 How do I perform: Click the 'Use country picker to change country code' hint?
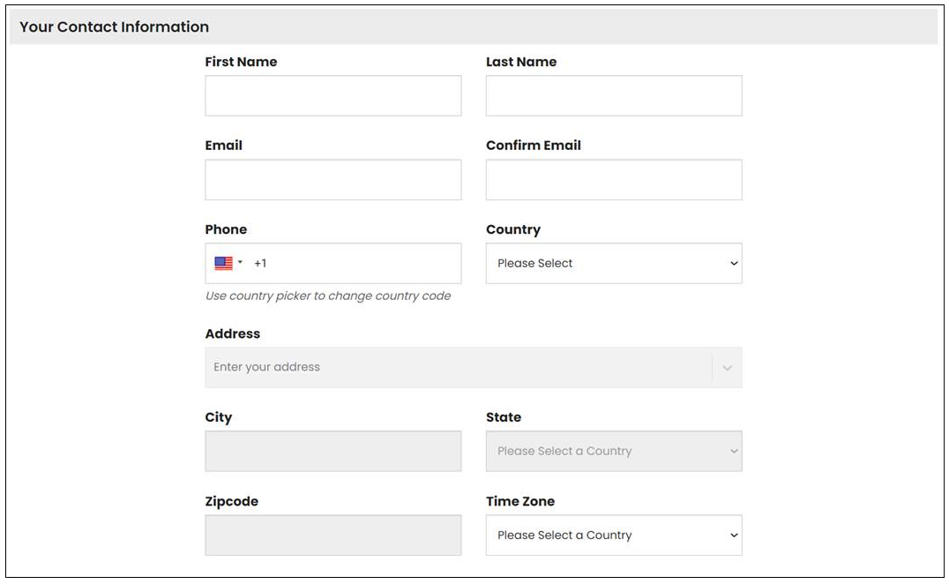point(328,296)
